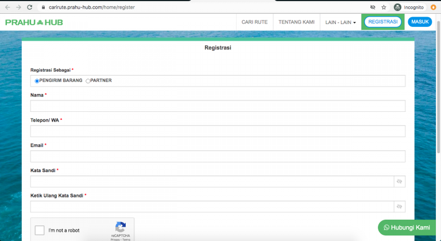The image size is (441, 241).
Task: Click the browser forward arrow
Action: [x=18, y=7]
